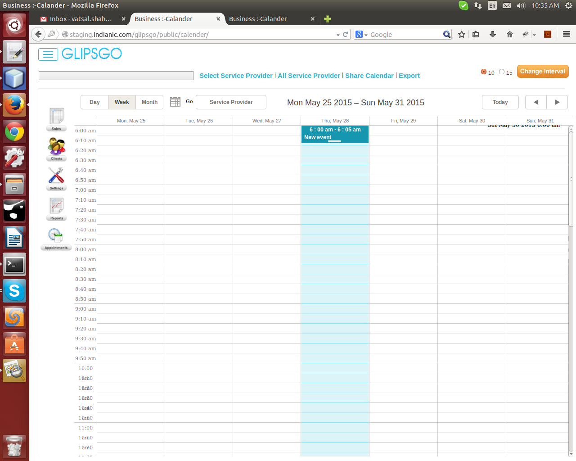This screenshot has width=576, height=461.
Task: Switch to the third Business :-Calander tab
Action: [x=258, y=19]
